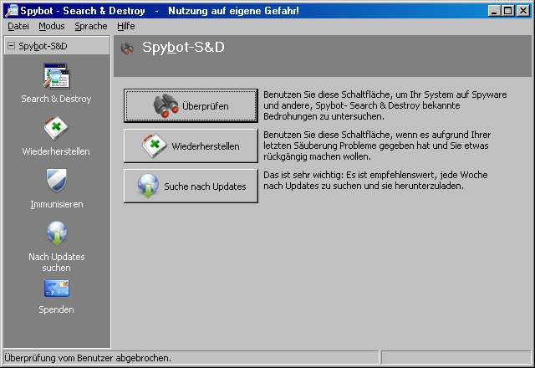Click the Immunisieren sidebar label
535x368 pixels.
[x=57, y=204]
